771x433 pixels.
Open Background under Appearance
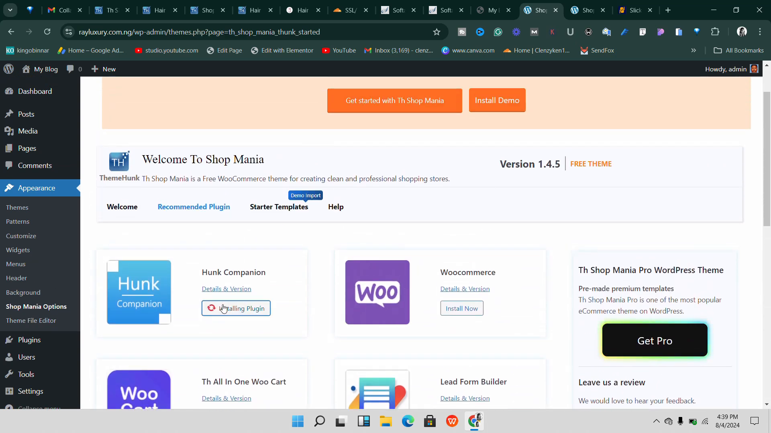[23, 292]
